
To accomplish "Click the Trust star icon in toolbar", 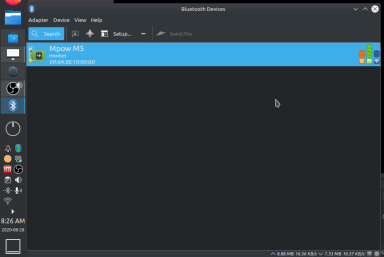I will (89, 34).
